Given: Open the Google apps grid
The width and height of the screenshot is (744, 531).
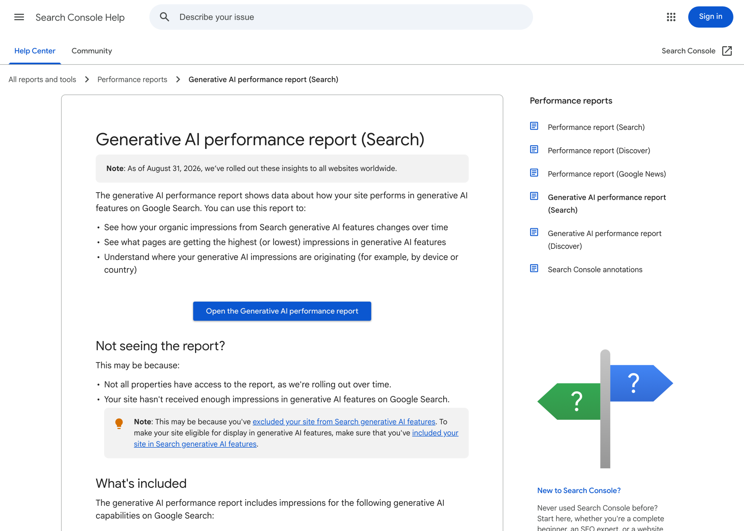Looking at the screenshot, I should tap(671, 17).
